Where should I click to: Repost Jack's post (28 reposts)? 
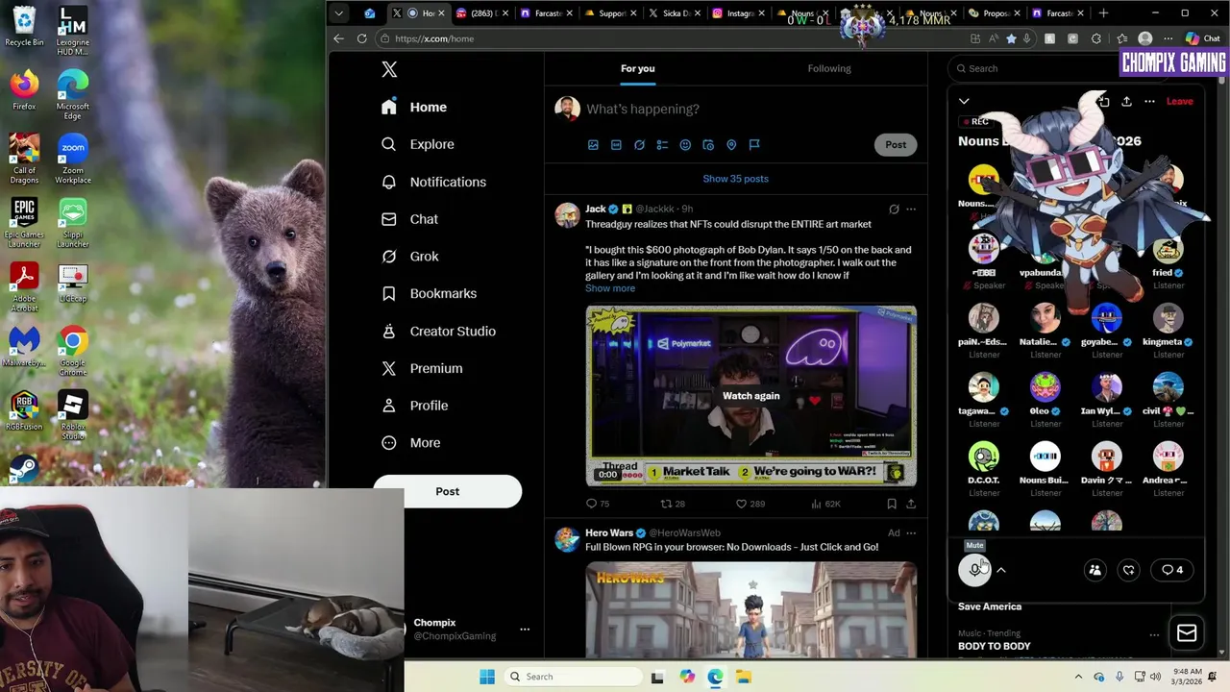pos(673,504)
